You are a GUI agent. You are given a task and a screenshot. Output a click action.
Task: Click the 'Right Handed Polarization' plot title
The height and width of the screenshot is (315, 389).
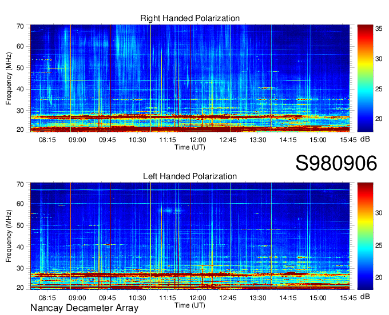click(x=190, y=18)
